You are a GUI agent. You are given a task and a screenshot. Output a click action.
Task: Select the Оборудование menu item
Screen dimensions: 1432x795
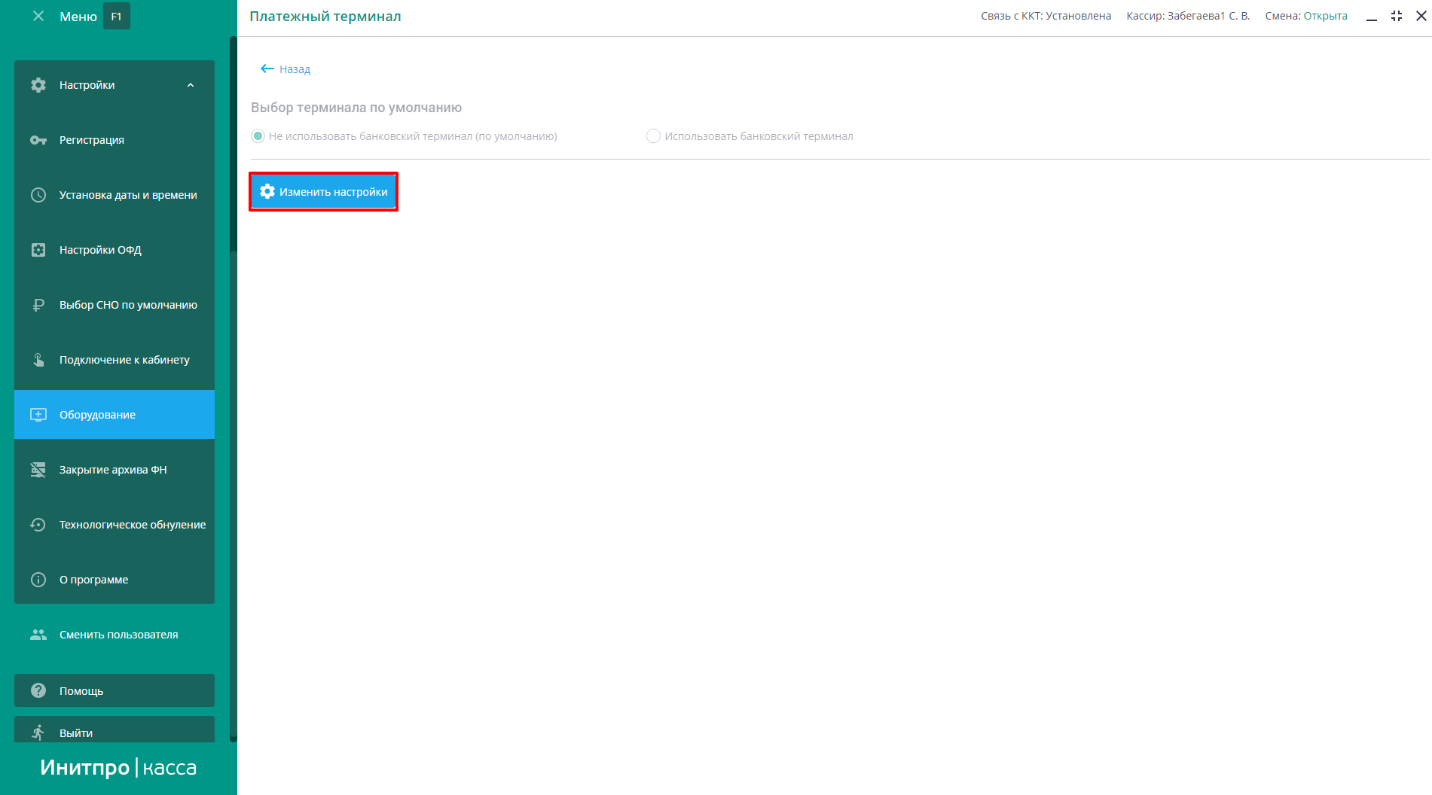pyautogui.click(x=114, y=415)
